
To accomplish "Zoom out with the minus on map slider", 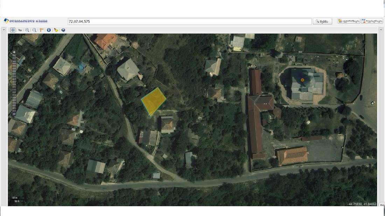I will [14, 114].
